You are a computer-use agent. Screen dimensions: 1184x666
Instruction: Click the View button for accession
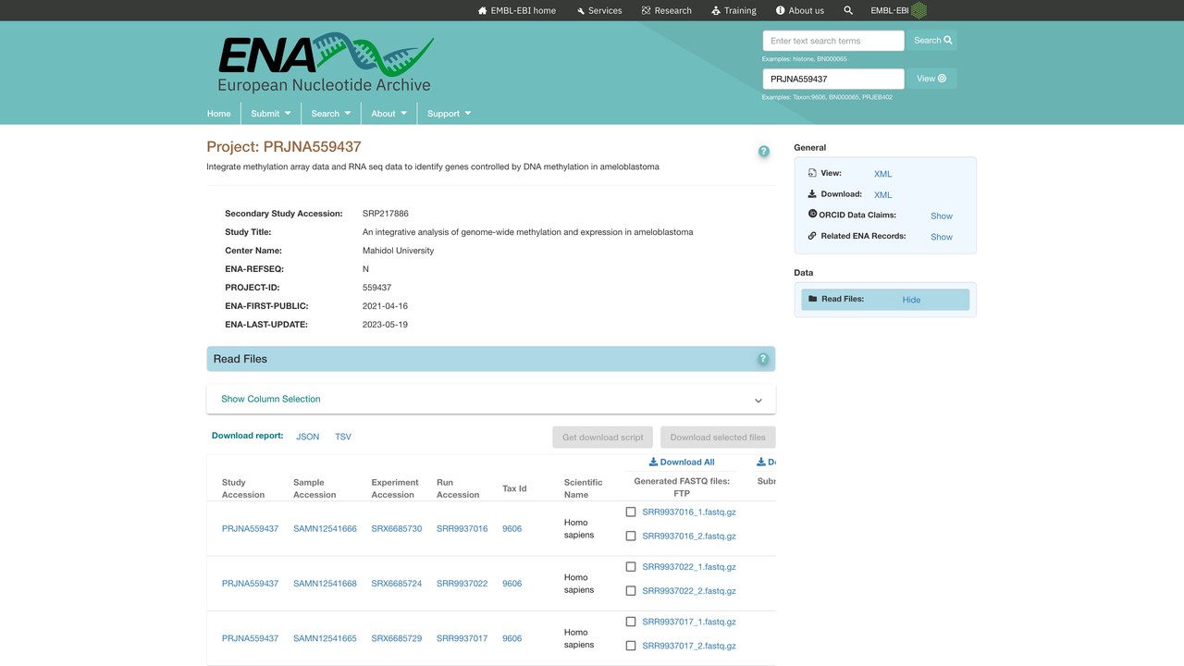point(931,79)
